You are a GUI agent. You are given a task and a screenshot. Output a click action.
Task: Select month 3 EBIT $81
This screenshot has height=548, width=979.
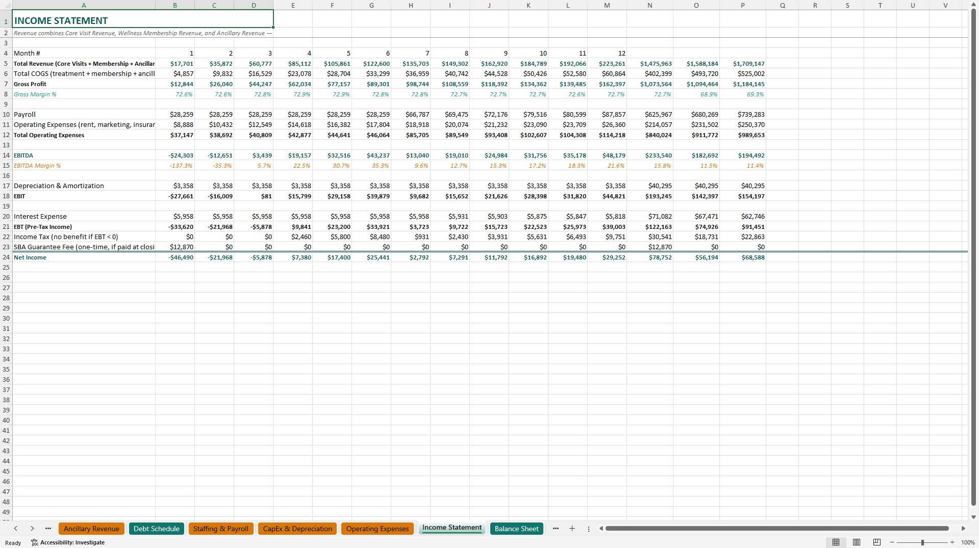tap(254, 196)
